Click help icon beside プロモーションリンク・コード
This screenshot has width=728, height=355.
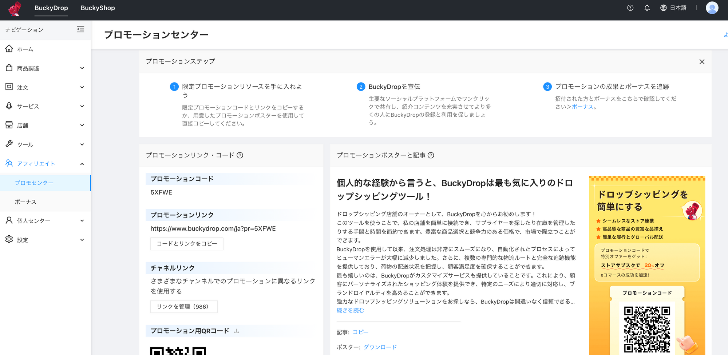pos(240,155)
